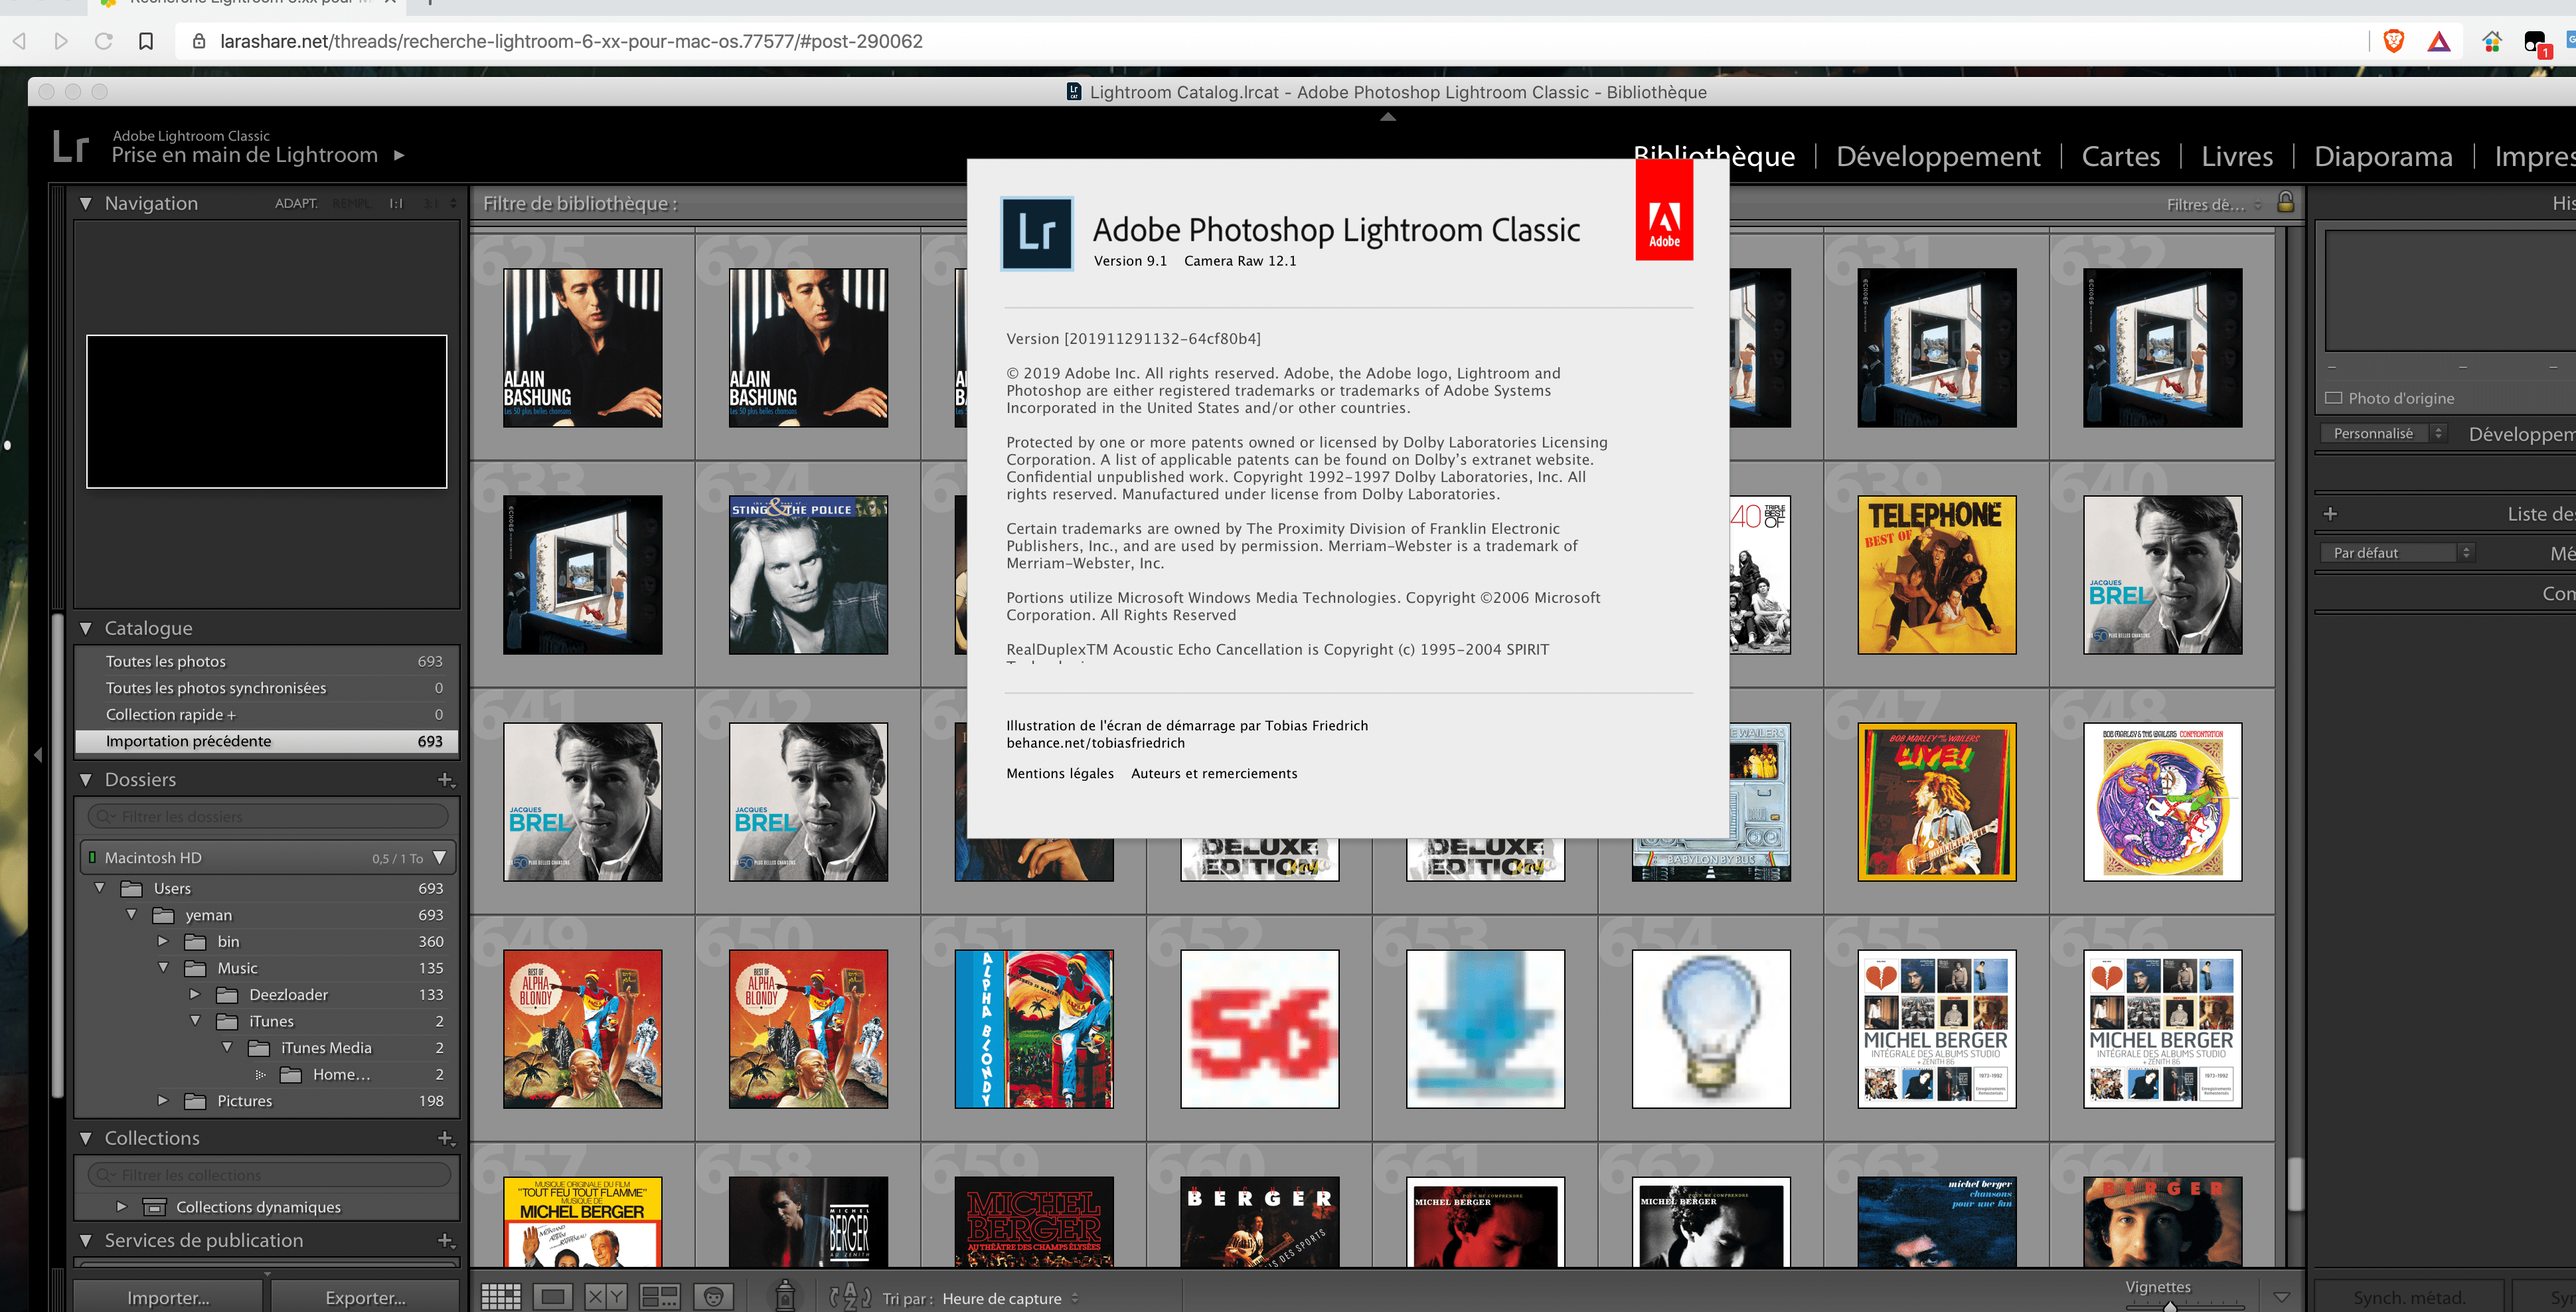The height and width of the screenshot is (1312, 2576).
Task: Open the Mentions légales link
Action: click(x=1059, y=773)
